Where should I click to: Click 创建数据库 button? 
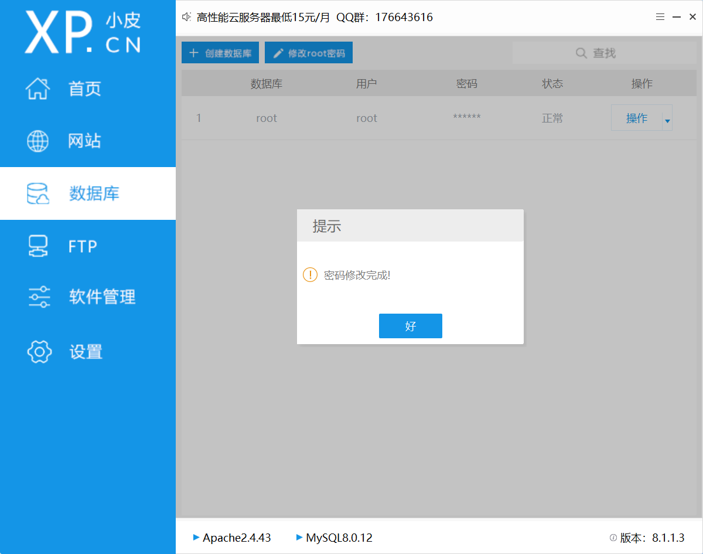coord(220,53)
